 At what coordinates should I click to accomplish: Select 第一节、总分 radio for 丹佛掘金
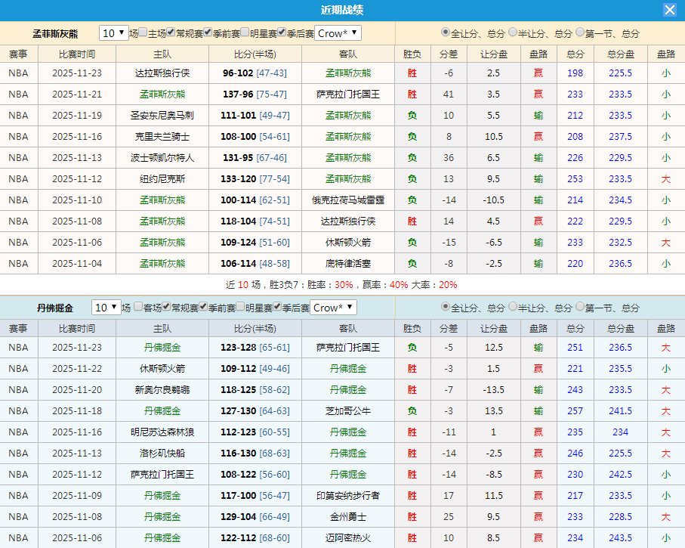tap(579, 308)
